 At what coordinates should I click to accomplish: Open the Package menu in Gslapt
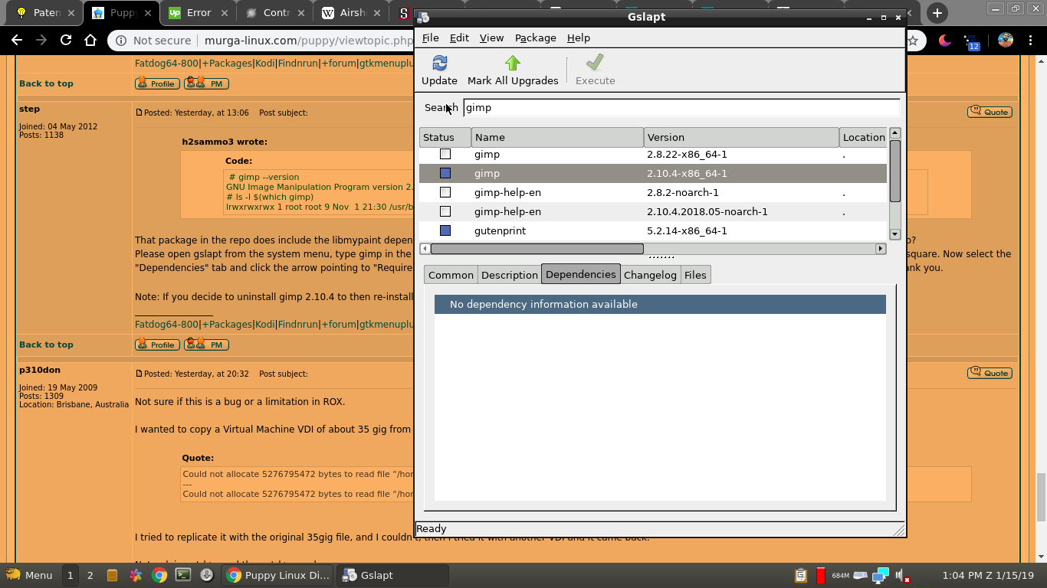(x=536, y=38)
